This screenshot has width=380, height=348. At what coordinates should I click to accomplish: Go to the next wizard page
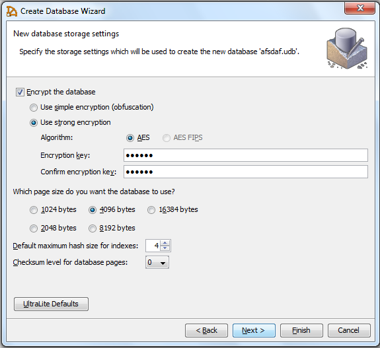(254, 330)
